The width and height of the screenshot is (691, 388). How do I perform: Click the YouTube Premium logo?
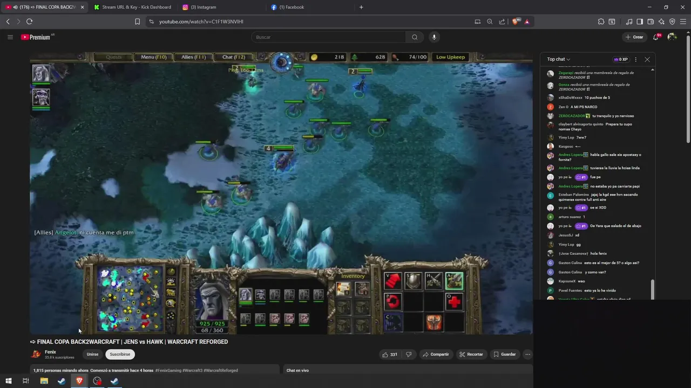[x=36, y=37]
